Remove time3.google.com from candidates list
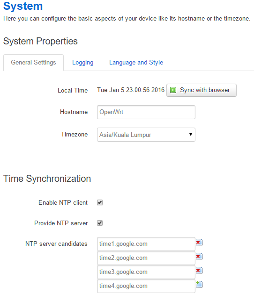 pos(199,270)
